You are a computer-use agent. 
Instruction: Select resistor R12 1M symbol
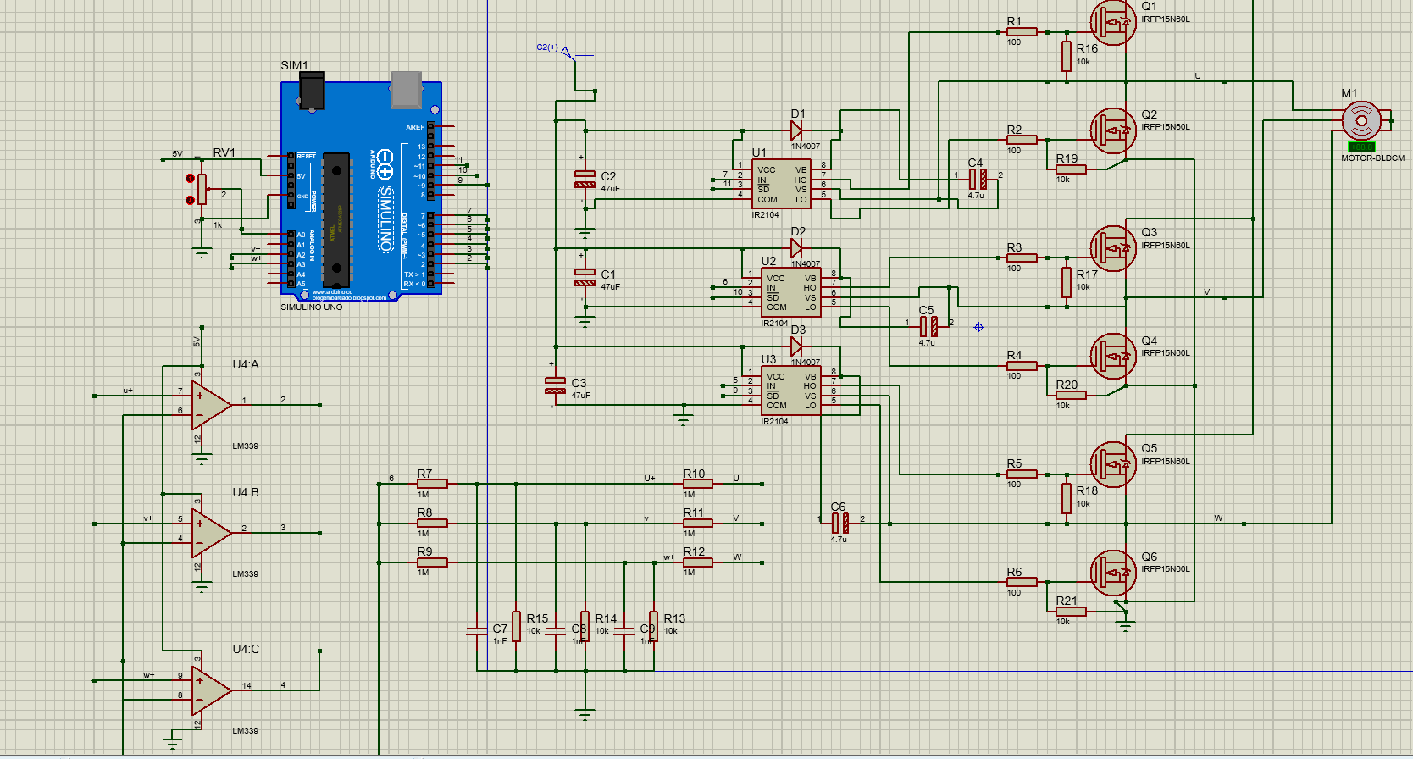tap(698, 562)
